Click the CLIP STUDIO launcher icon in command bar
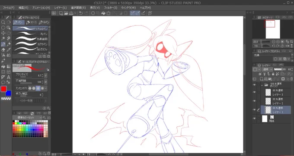 pyautogui.click(x=54, y=13)
